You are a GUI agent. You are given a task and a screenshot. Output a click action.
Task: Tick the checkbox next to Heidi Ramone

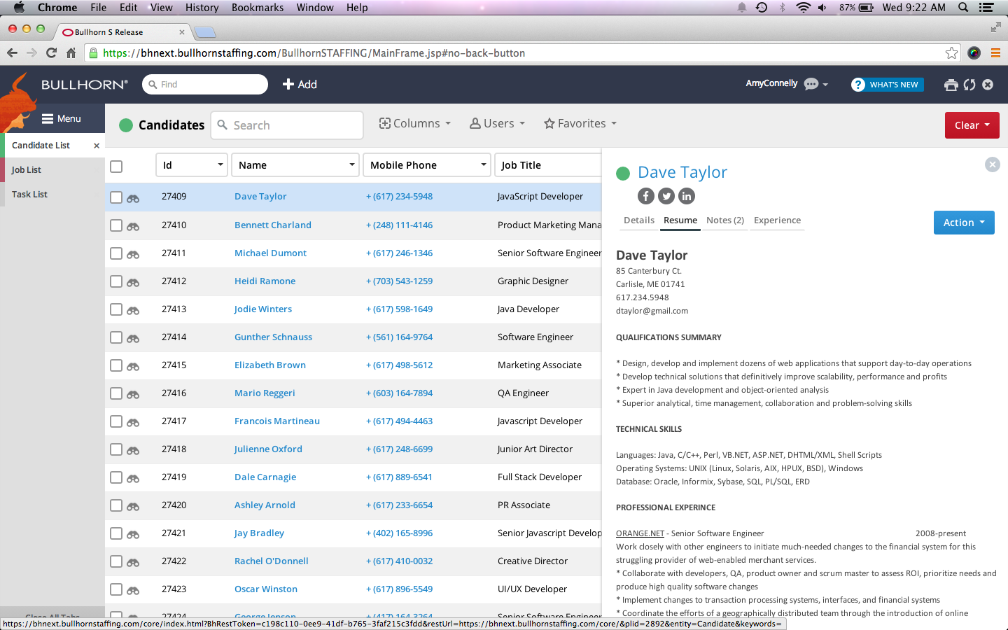(116, 281)
